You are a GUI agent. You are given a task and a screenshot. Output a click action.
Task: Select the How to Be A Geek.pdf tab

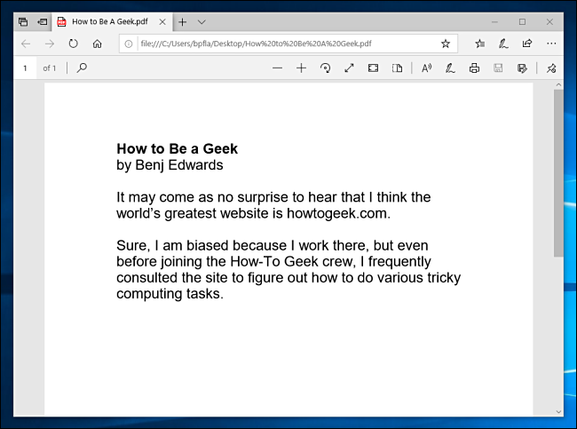click(110, 21)
